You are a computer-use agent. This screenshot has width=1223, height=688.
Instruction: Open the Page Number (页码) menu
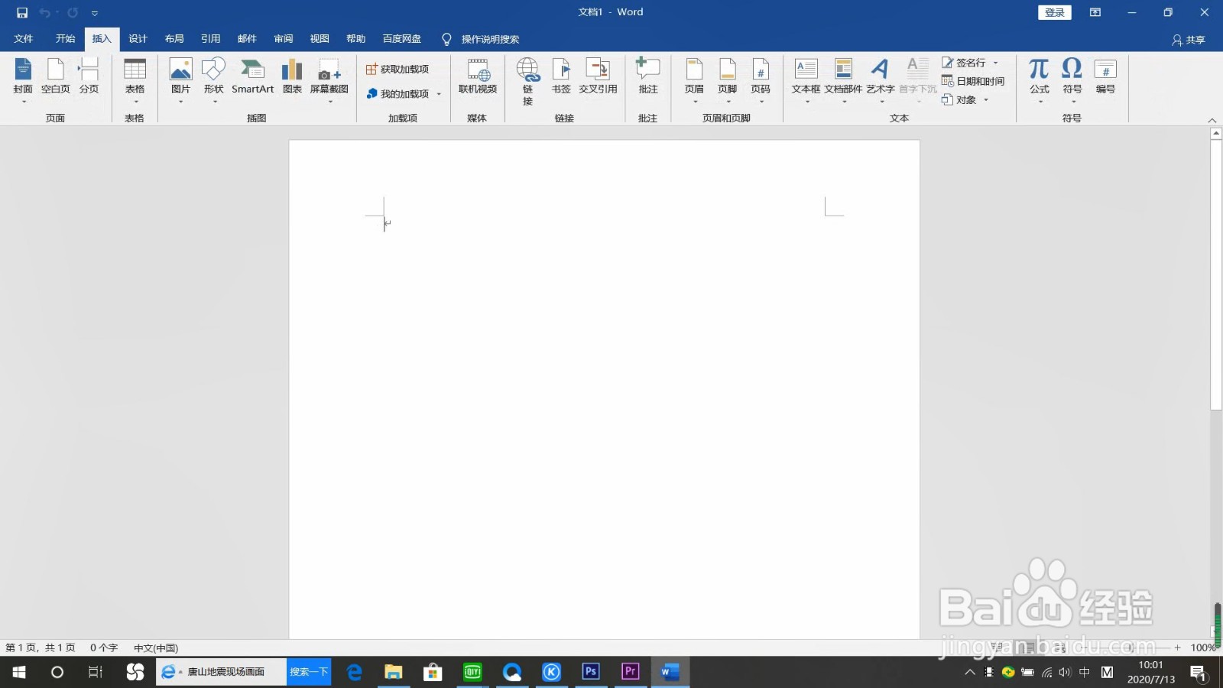[761, 80]
